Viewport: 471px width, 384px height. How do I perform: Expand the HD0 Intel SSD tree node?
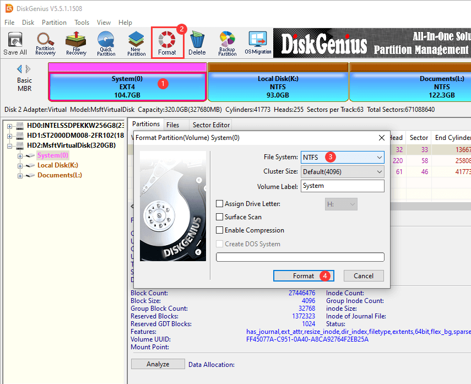(9, 127)
